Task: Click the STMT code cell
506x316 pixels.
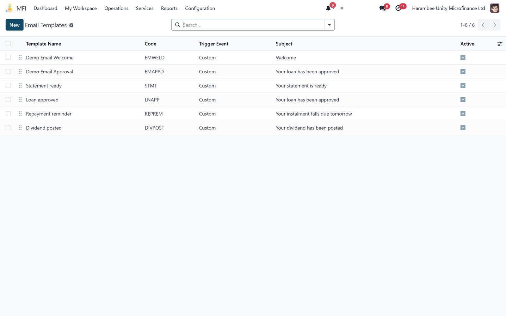Action: (x=151, y=86)
